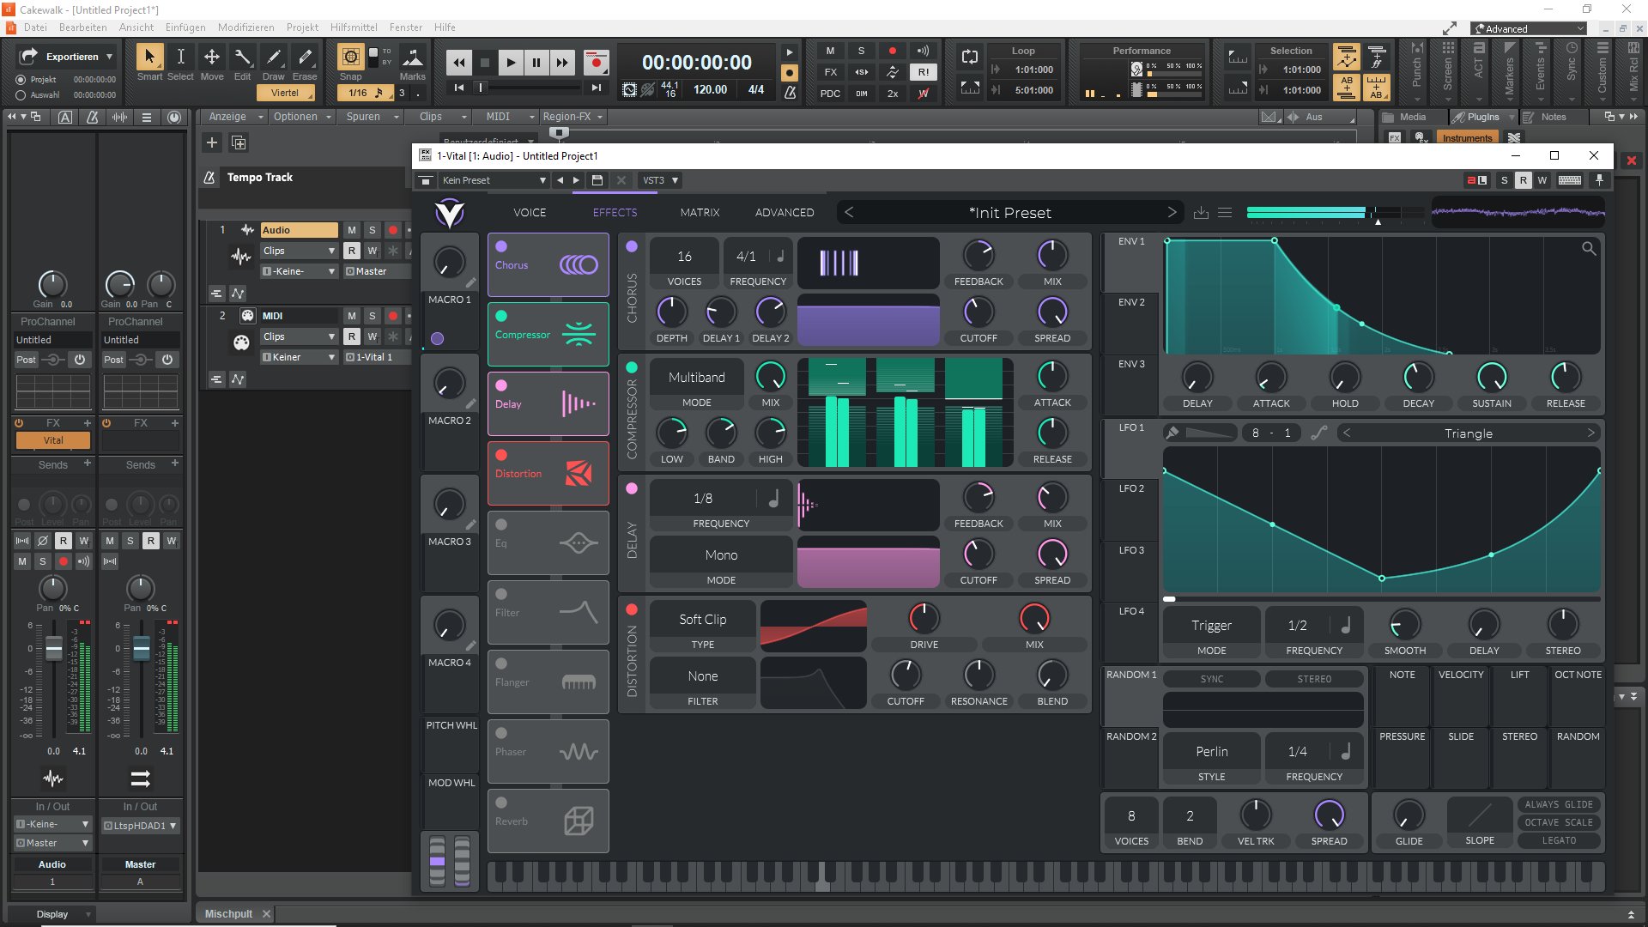Mute the Audio track

351,230
